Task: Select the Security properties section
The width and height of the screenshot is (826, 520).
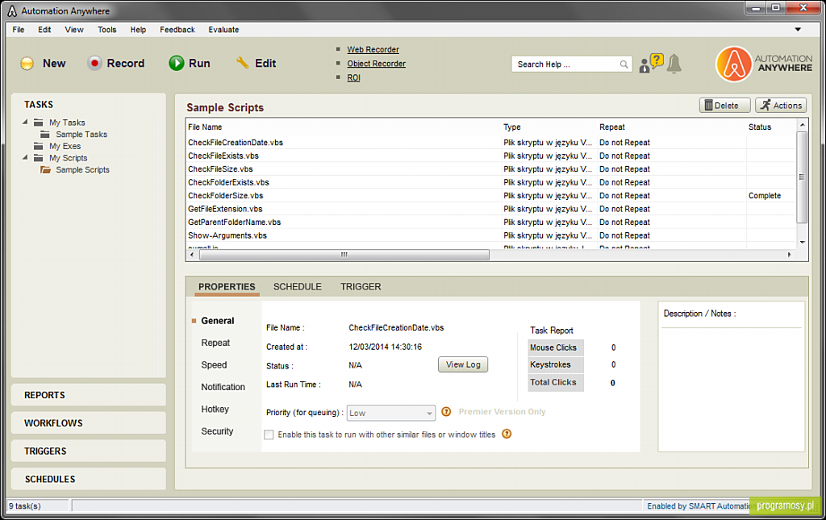Action: click(x=217, y=431)
